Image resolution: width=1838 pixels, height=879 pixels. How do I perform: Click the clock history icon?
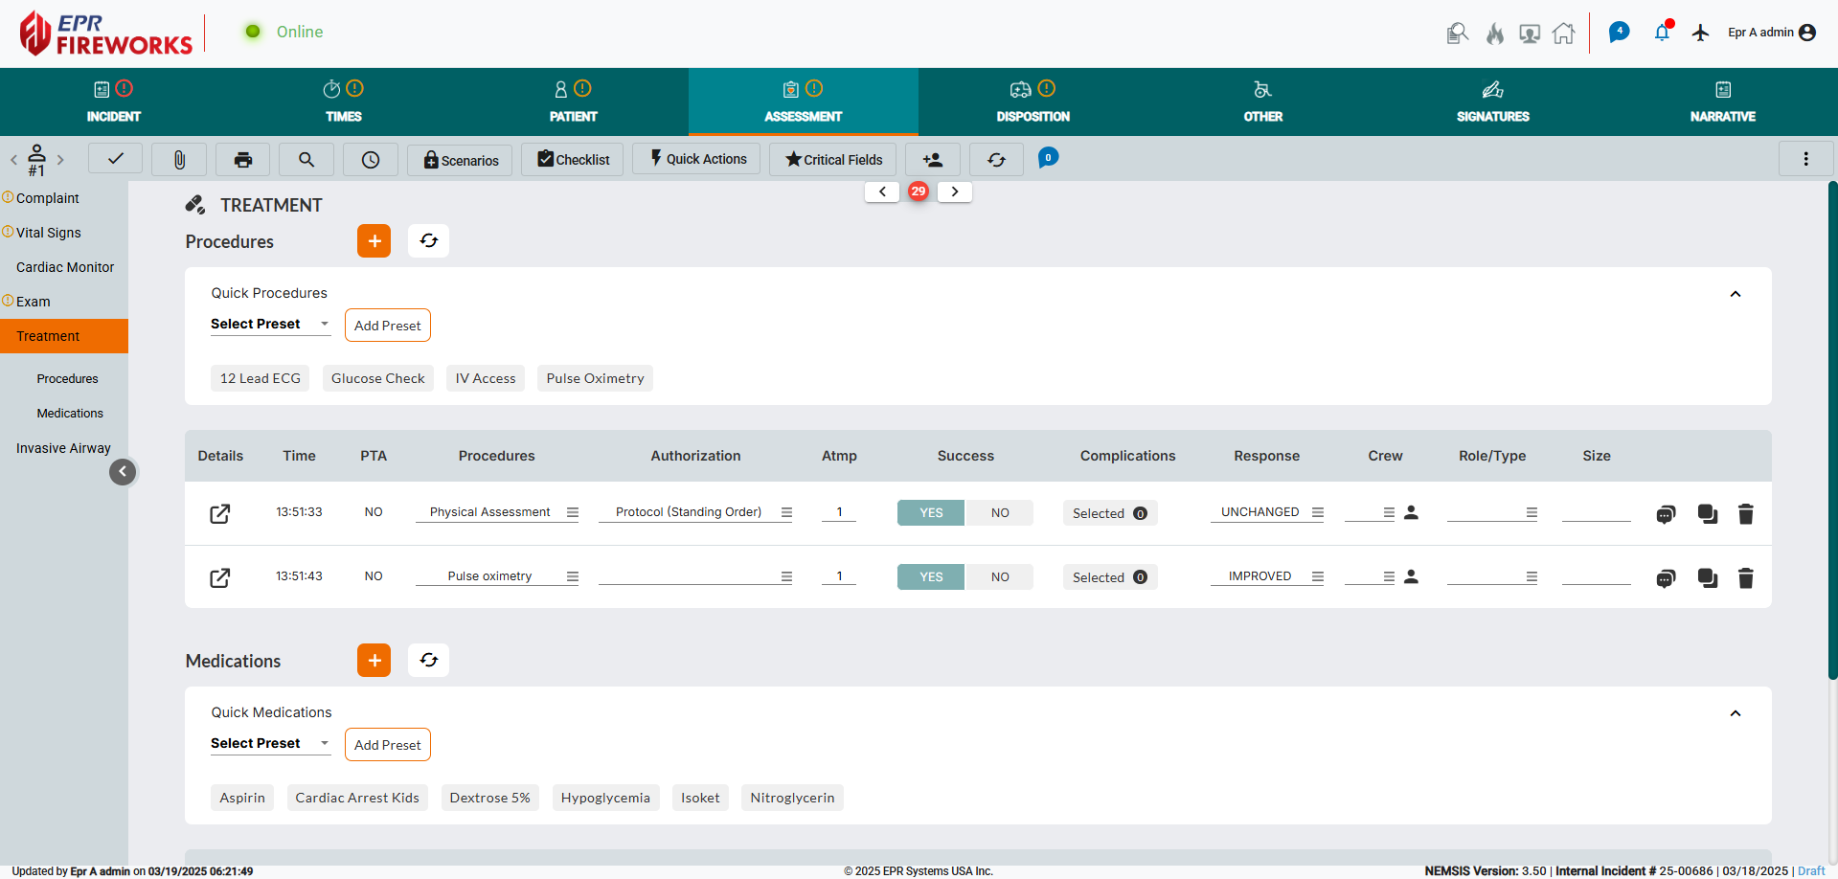(371, 159)
